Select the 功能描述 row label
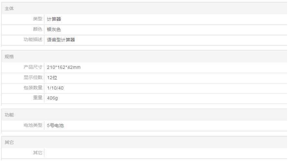Screen dimensions: 289x161 click(x=33, y=40)
